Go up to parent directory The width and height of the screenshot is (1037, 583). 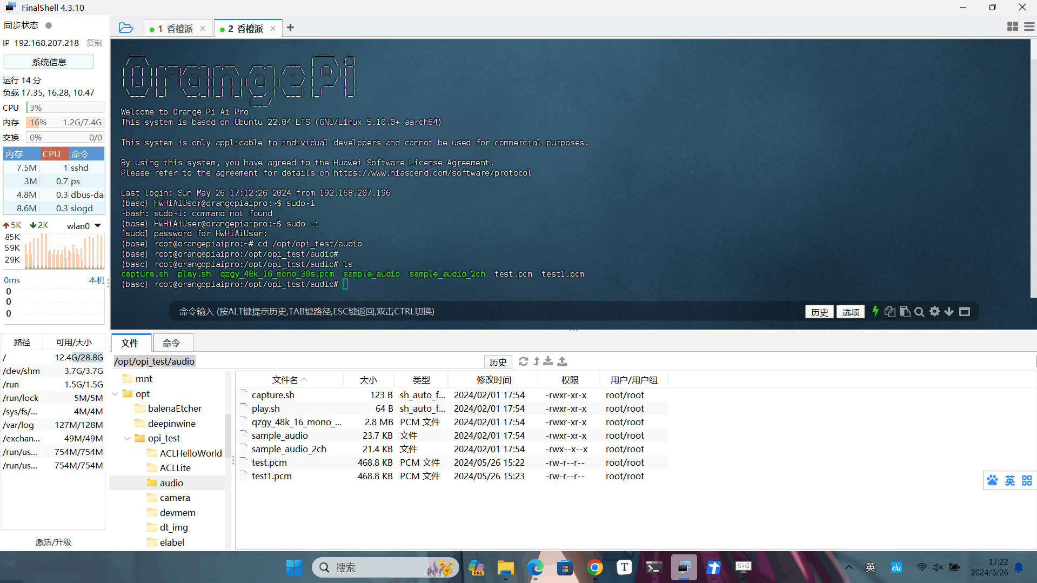pos(536,361)
